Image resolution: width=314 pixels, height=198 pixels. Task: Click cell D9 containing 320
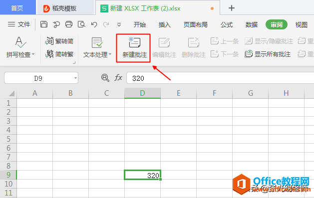pos(142,175)
